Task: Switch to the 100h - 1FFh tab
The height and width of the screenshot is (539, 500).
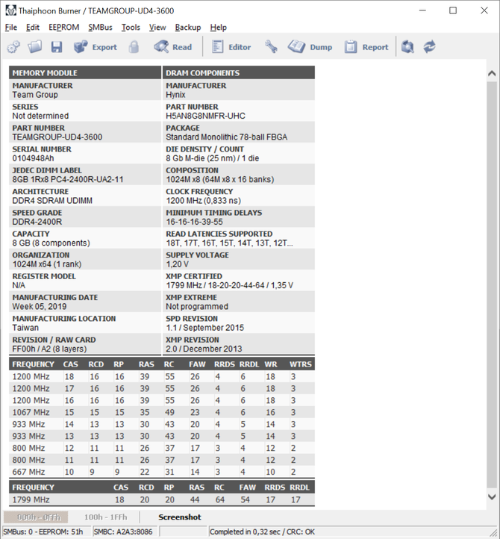Action: [x=105, y=517]
